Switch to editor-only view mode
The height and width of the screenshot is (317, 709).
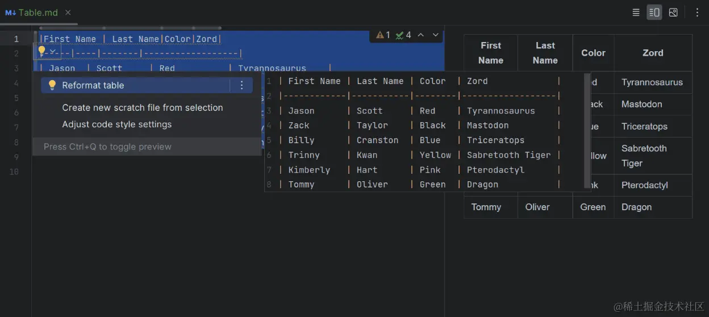[x=636, y=12]
